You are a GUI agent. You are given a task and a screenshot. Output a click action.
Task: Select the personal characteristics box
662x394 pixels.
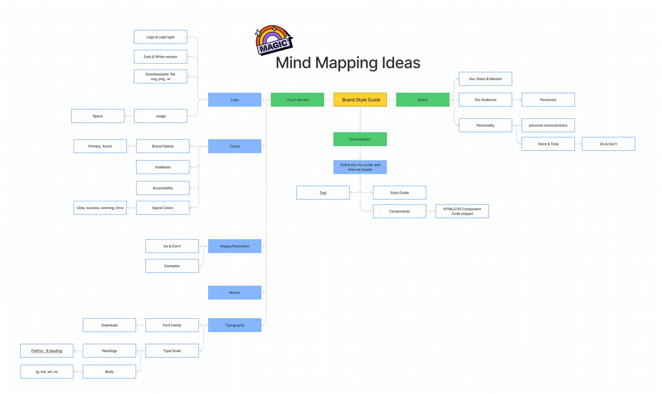point(548,125)
